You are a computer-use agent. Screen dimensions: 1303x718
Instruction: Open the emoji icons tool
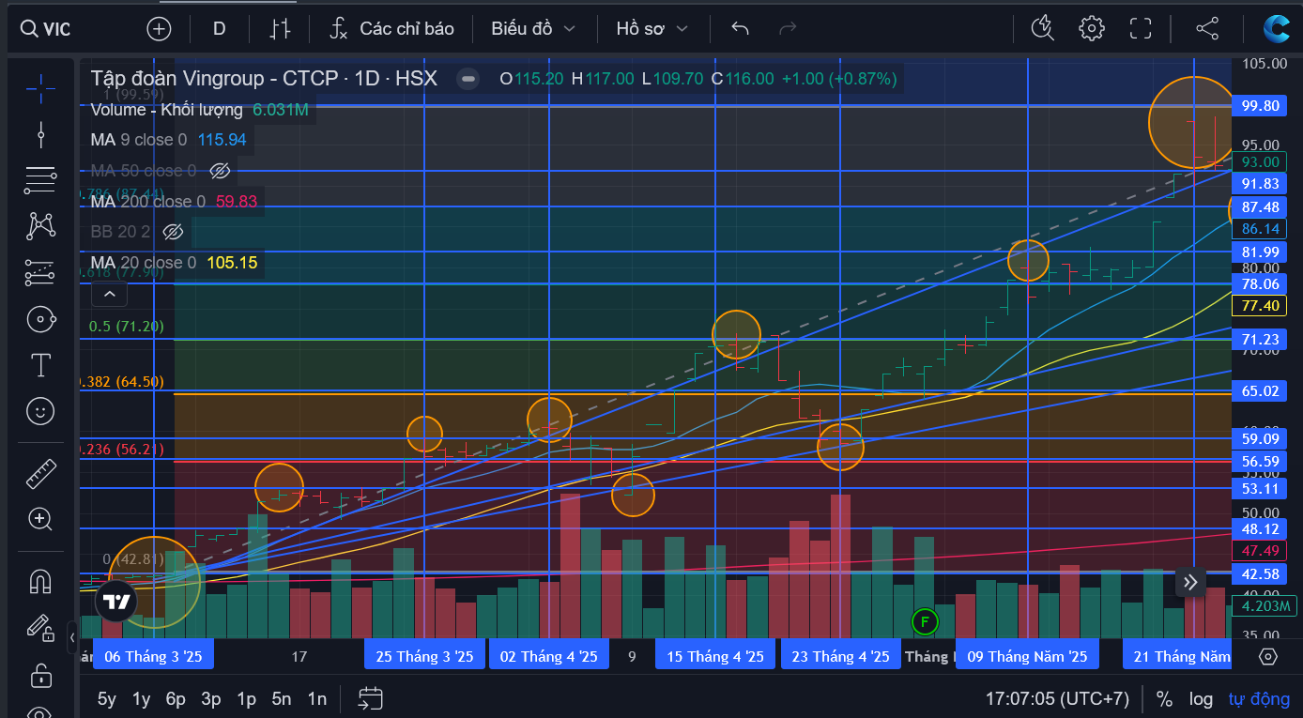pyautogui.click(x=40, y=410)
